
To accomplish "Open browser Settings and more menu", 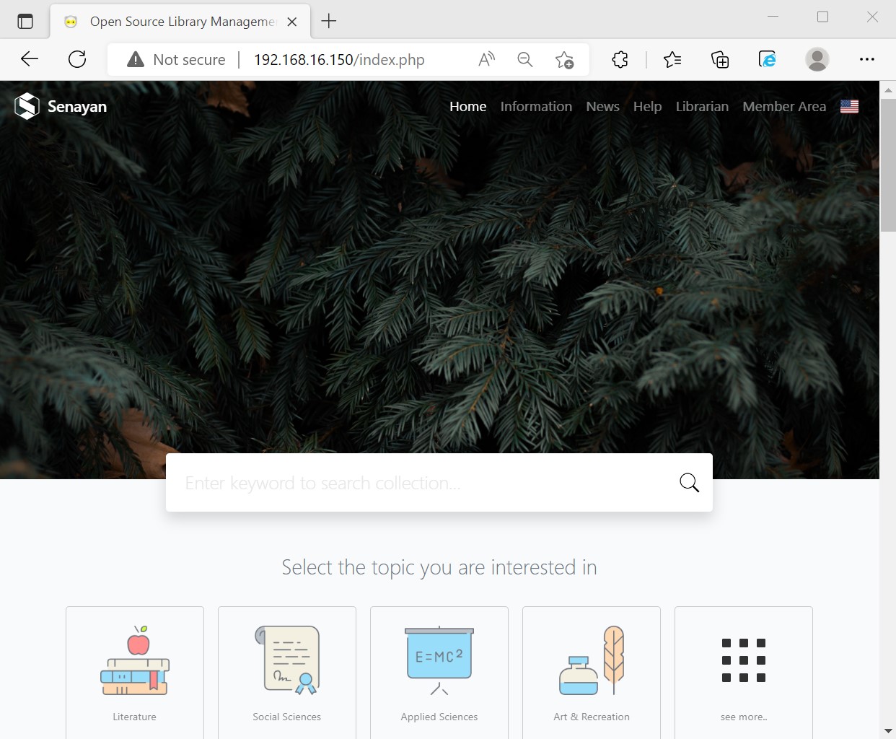I will 866,60.
